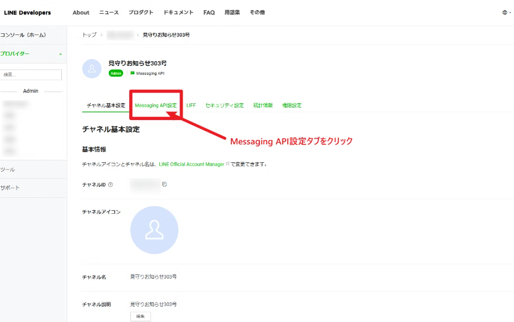Viewport: 514px width, 322px height.
Task: Click the provider search field
Action: tap(31, 75)
